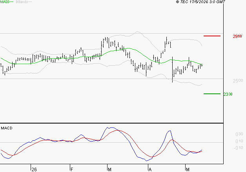Click the red resistance level line
This screenshot has height=172, width=246.
pos(212,36)
